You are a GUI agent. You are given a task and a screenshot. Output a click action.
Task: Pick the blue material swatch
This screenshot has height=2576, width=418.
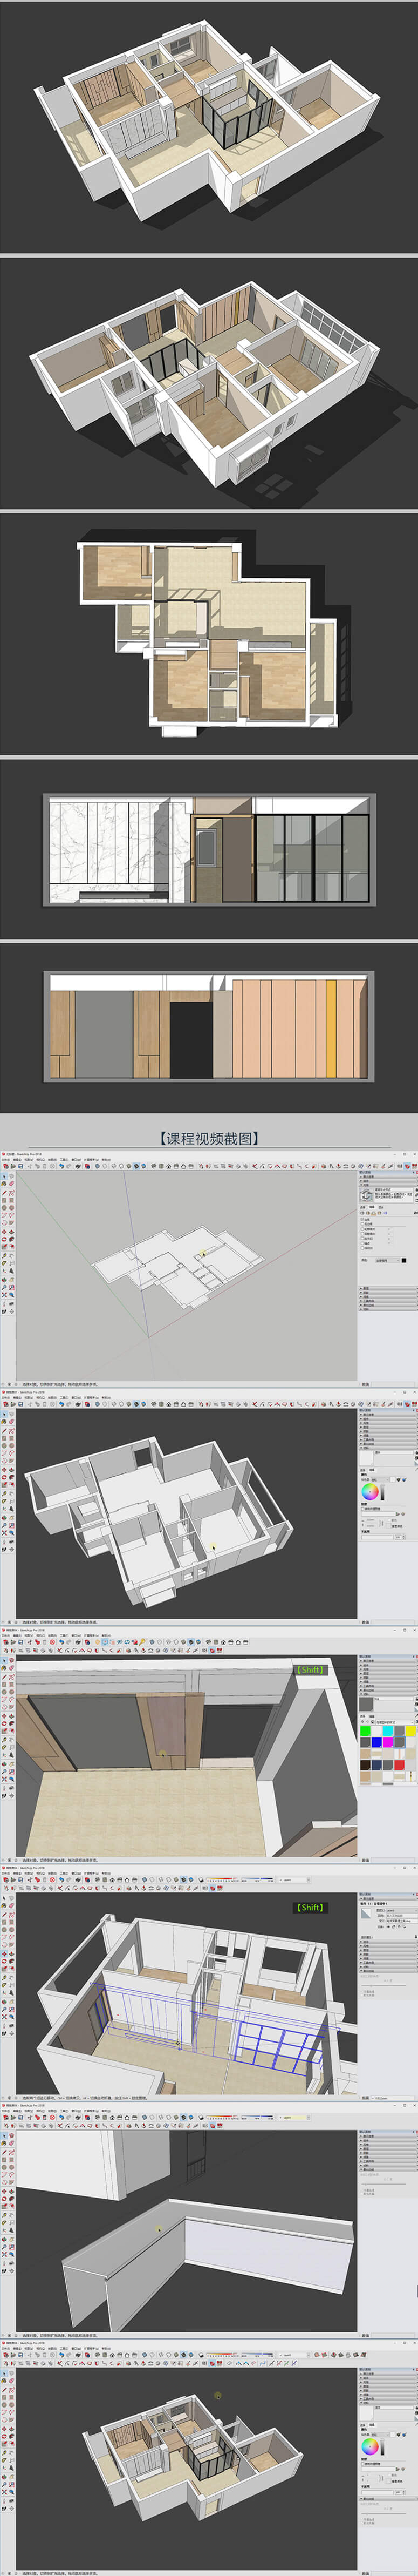coord(377,1743)
